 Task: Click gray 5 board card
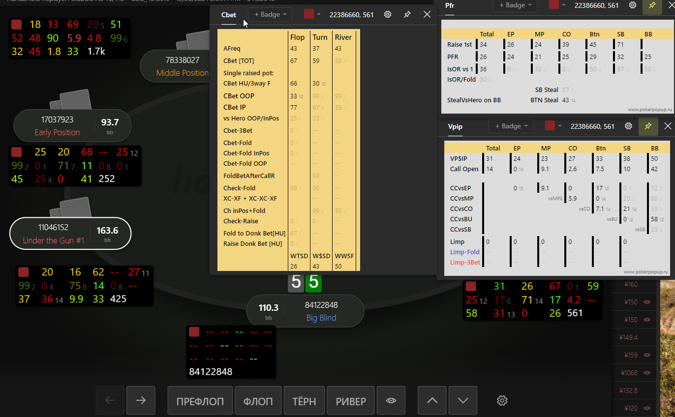[x=296, y=282]
